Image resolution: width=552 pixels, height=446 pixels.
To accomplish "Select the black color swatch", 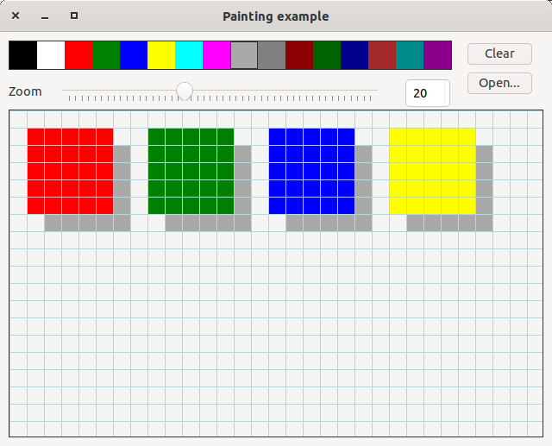I will click(x=22, y=55).
